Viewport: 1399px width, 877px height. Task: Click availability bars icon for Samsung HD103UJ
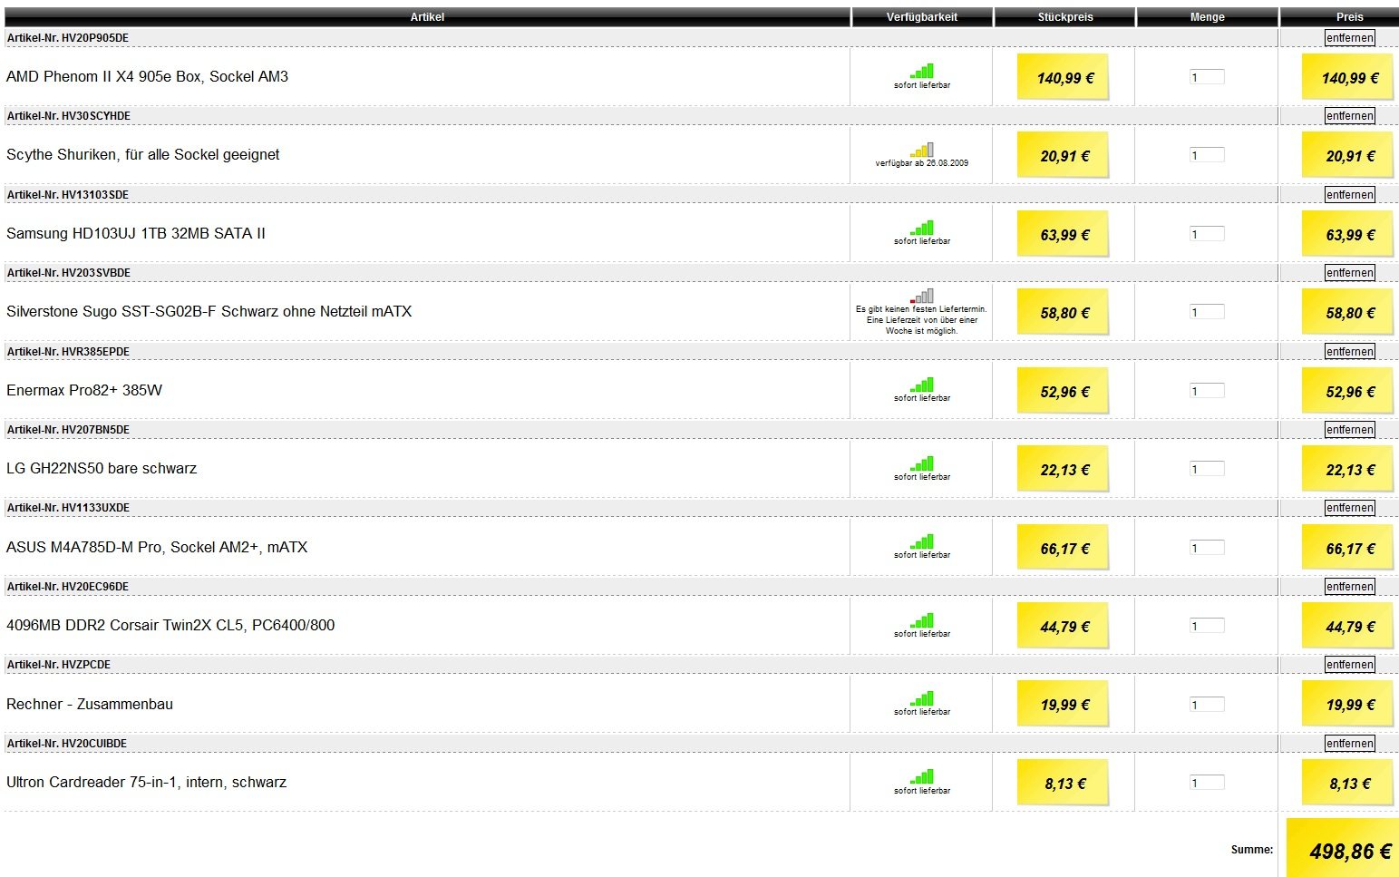pos(922,228)
